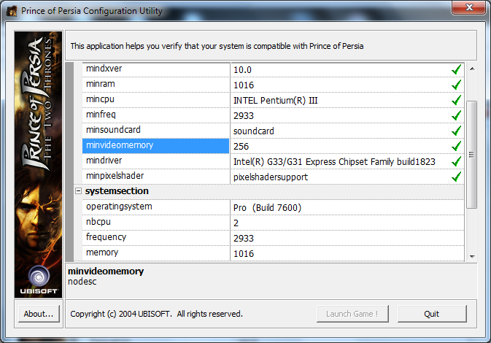The image size is (491, 343).
Task: Click the Two Thrones cover artwork
Action: pyautogui.click(x=38, y=164)
